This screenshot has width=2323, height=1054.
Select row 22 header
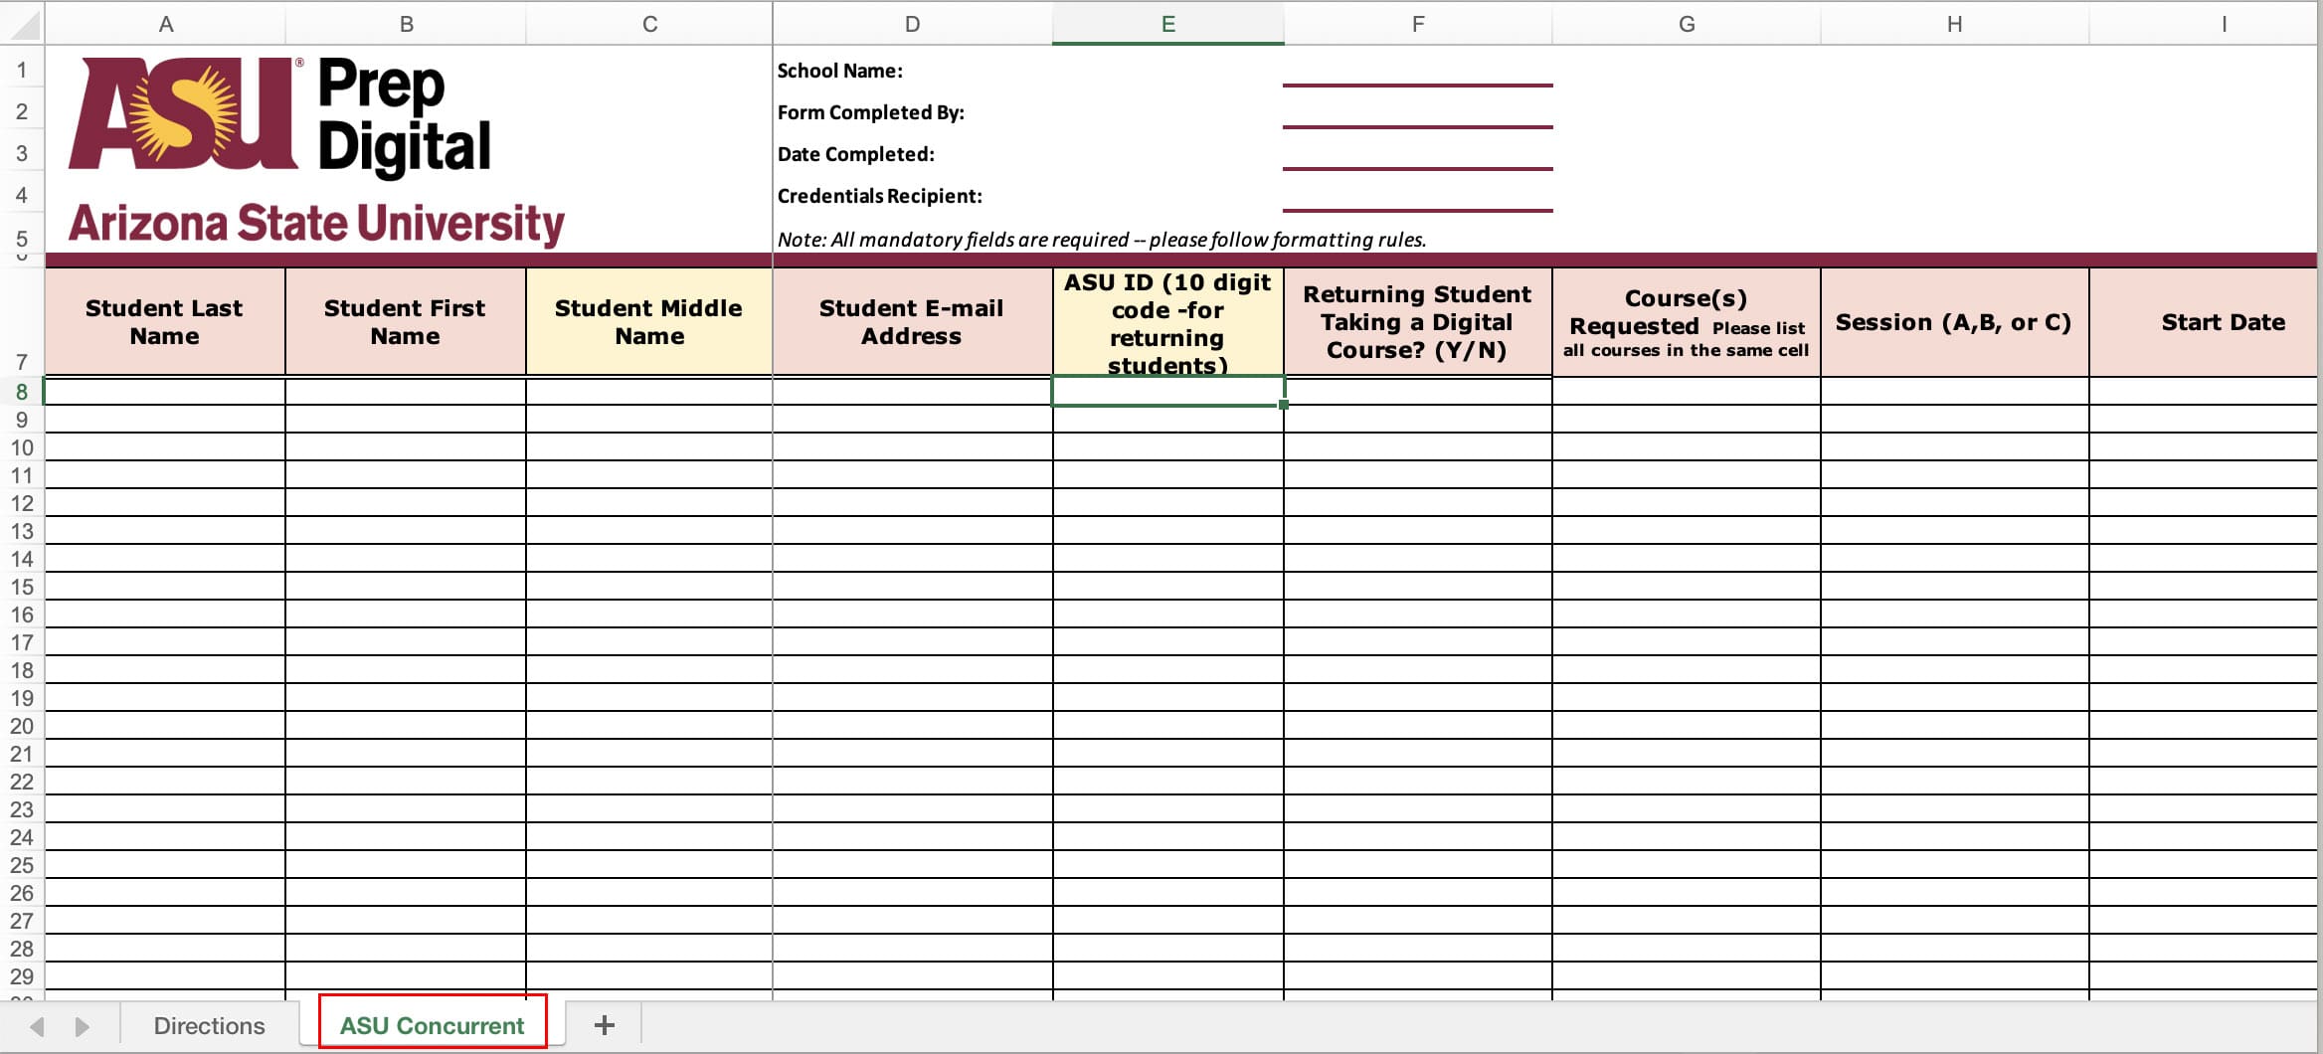point(22,782)
